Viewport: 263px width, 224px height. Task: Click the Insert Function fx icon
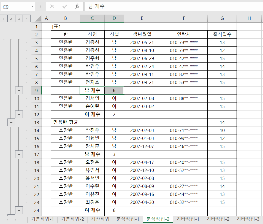tap(77, 6)
